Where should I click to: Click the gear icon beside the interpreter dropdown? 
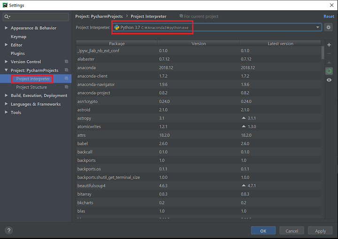328,27
